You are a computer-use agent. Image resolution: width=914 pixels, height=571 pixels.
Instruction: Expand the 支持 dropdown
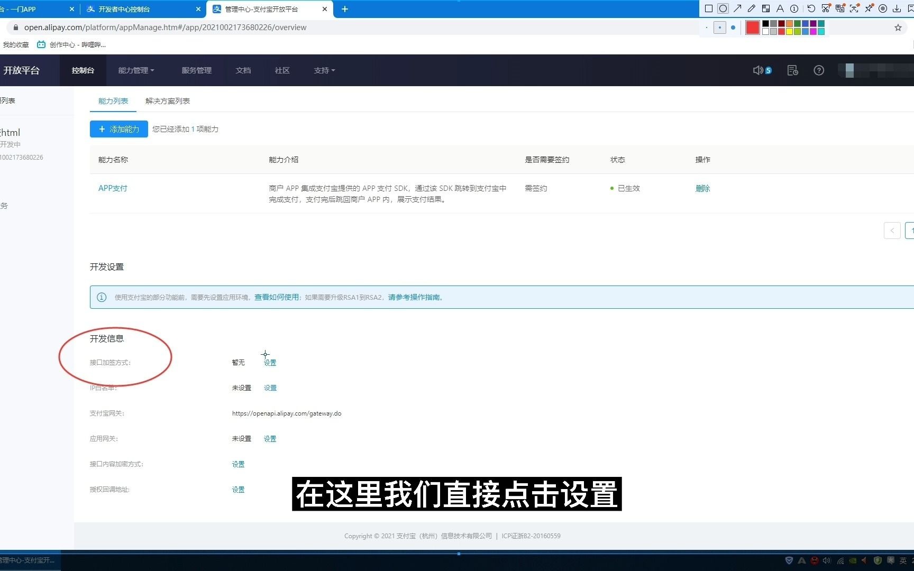[324, 70]
